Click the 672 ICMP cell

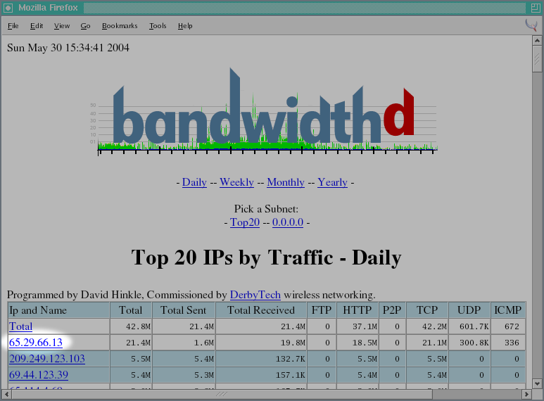[508, 326]
